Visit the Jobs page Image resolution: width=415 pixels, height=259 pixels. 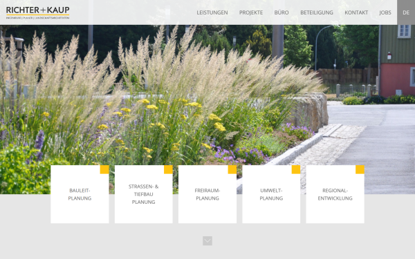coord(385,12)
